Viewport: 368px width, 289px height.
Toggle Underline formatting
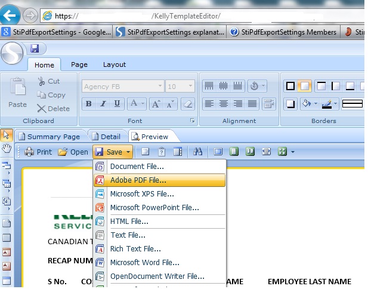[x=117, y=104]
